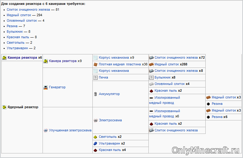Click the Генератор icon in the table
This screenshot has height=158, width=243.
[x=46, y=87]
